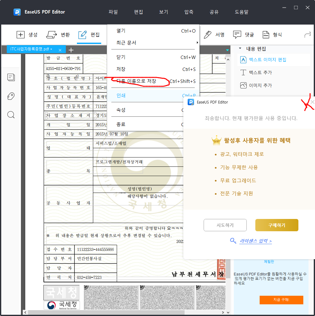The width and height of the screenshot is (315, 316).
Task: Choose 속성 menu entry
Action: tap(146, 110)
